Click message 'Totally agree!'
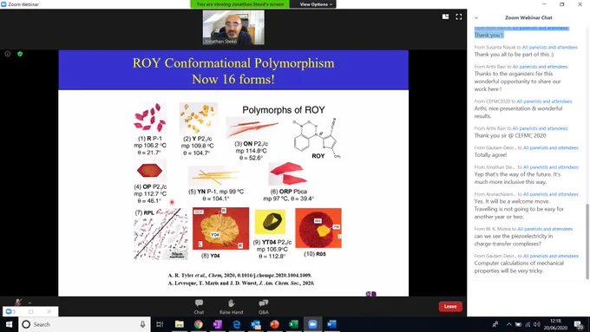The height and width of the screenshot is (332, 590). click(490, 155)
